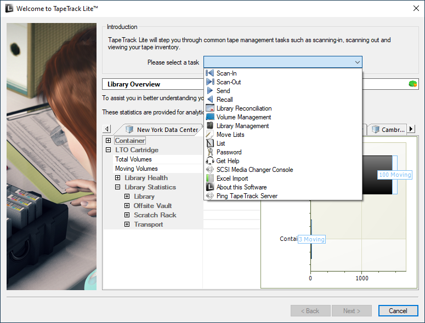
Task: Choose About this Software entry
Action: [x=283, y=187]
